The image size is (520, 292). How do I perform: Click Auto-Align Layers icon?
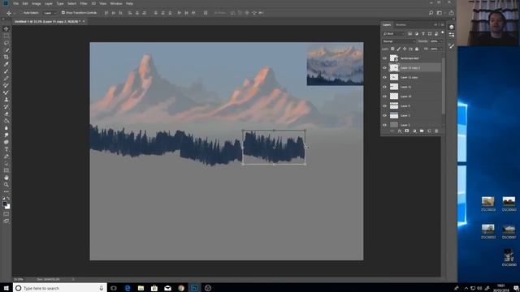point(206,13)
